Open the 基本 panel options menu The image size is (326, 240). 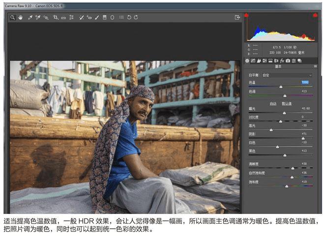click(315, 66)
